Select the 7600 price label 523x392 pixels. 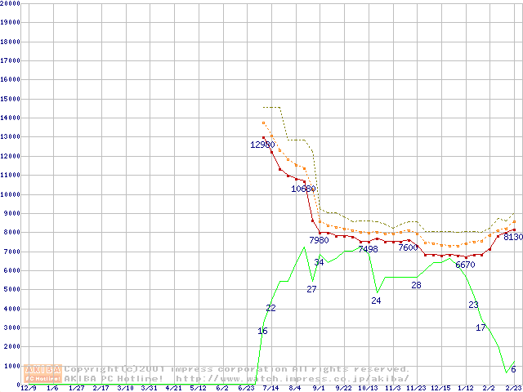coord(409,247)
